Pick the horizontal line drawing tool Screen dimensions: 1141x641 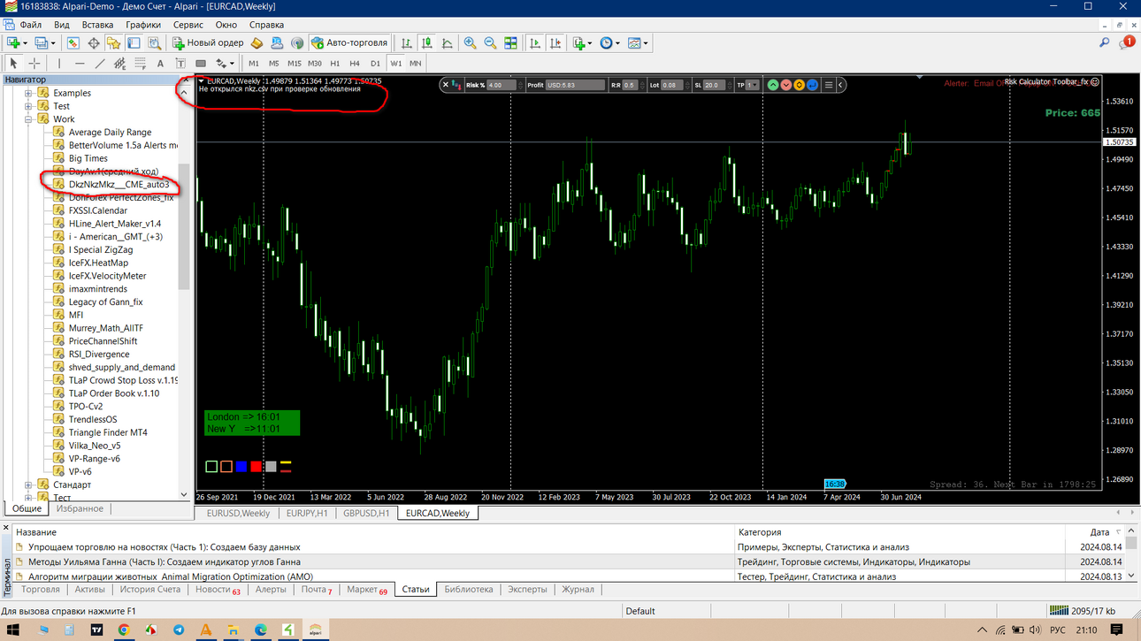pyautogui.click(x=80, y=64)
